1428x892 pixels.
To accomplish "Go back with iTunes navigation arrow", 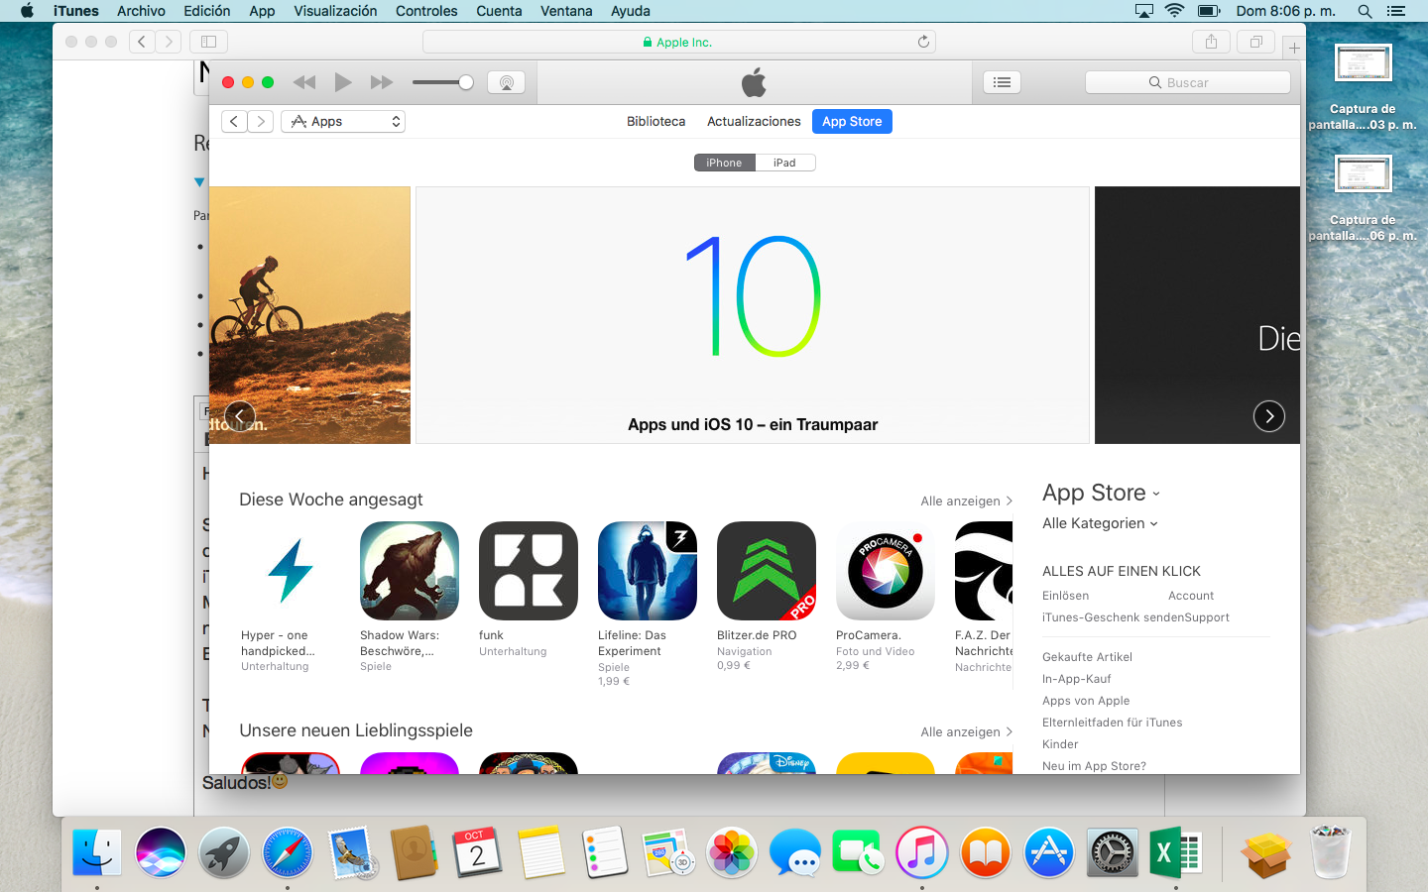I will 234,121.
